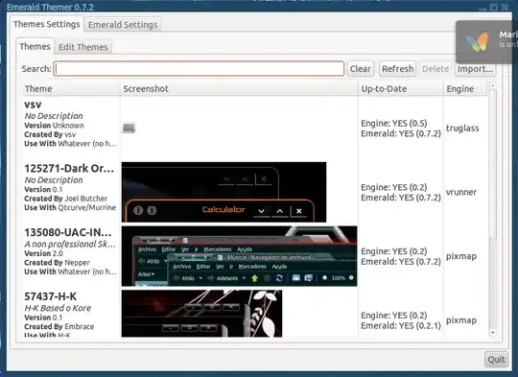
Task: Click the messenger butterfly notification icon
Action: (x=477, y=41)
